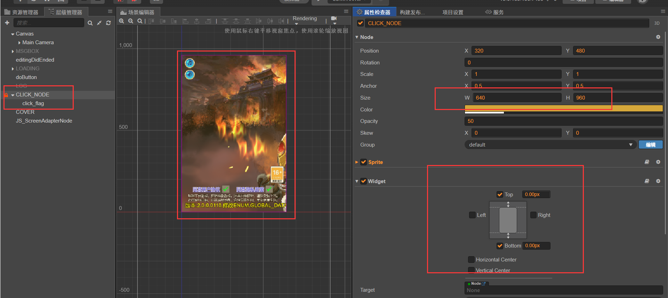Open the hierarchy panel hamburger menu
The height and width of the screenshot is (298, 668).
pyautogui.click(x=110, y=11)
